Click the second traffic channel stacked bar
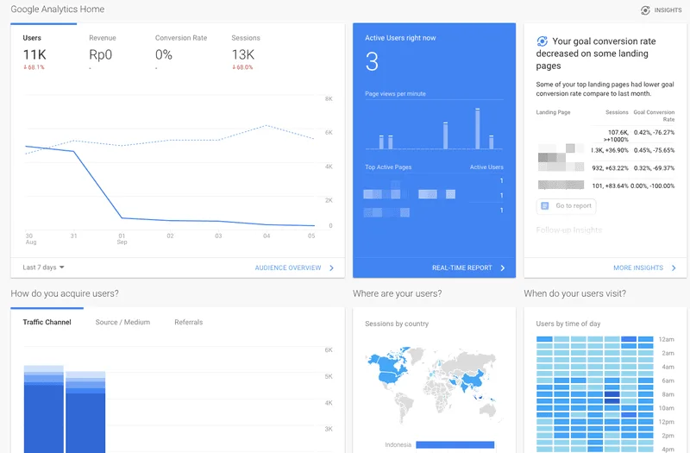 pyautogui.click(x=85, y=412)
